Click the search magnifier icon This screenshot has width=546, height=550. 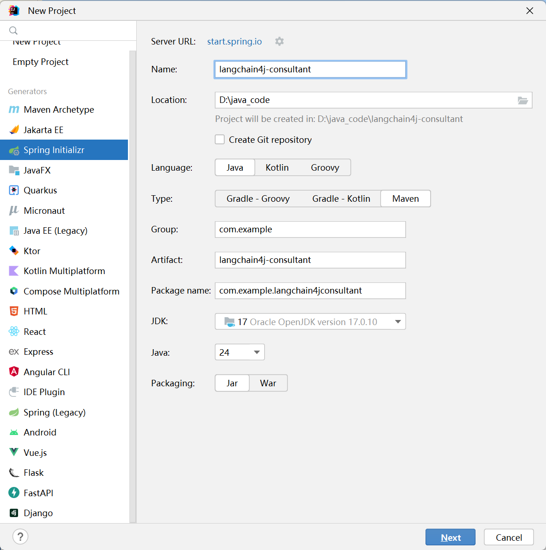click(13, 31)
